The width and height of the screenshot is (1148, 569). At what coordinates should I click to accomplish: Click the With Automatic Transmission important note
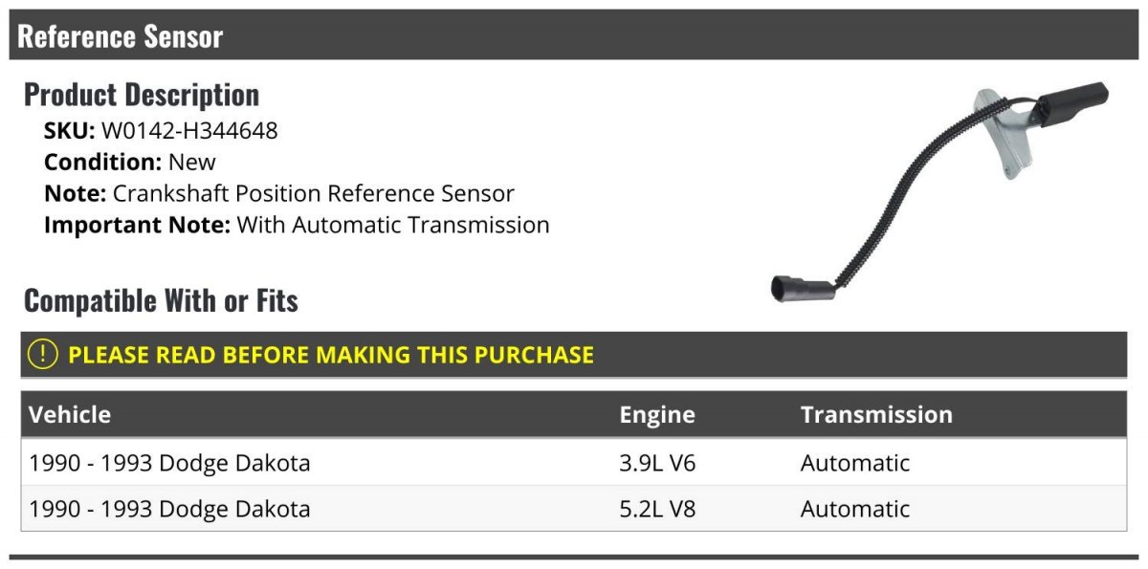[x=392, y=226]
